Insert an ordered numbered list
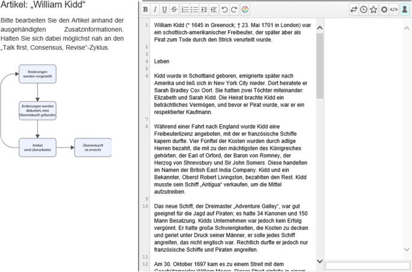This screenshot has width=412, height=272. point(185,10)
